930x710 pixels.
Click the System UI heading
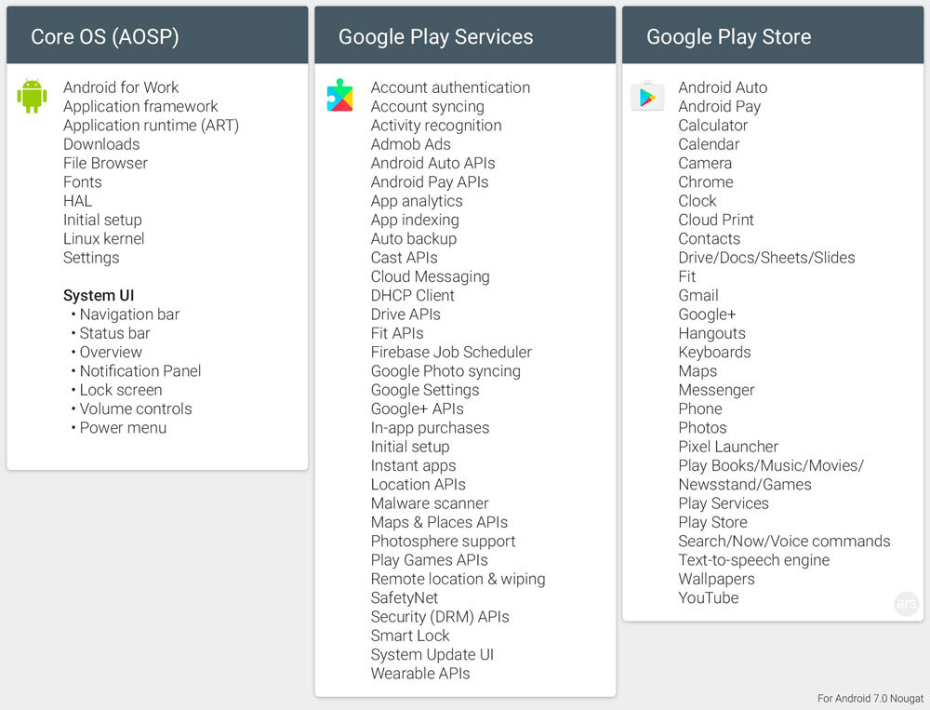click(x=99, y=296)
